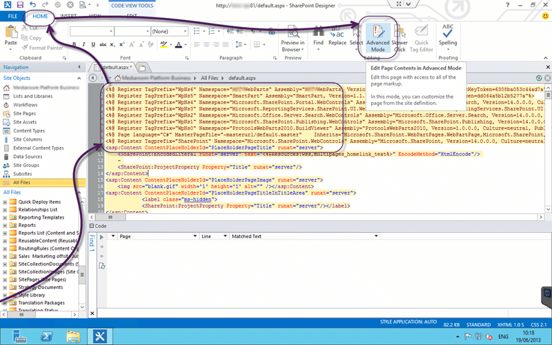Open the font family combo box

pyautogui.click(x=92, y=31)
